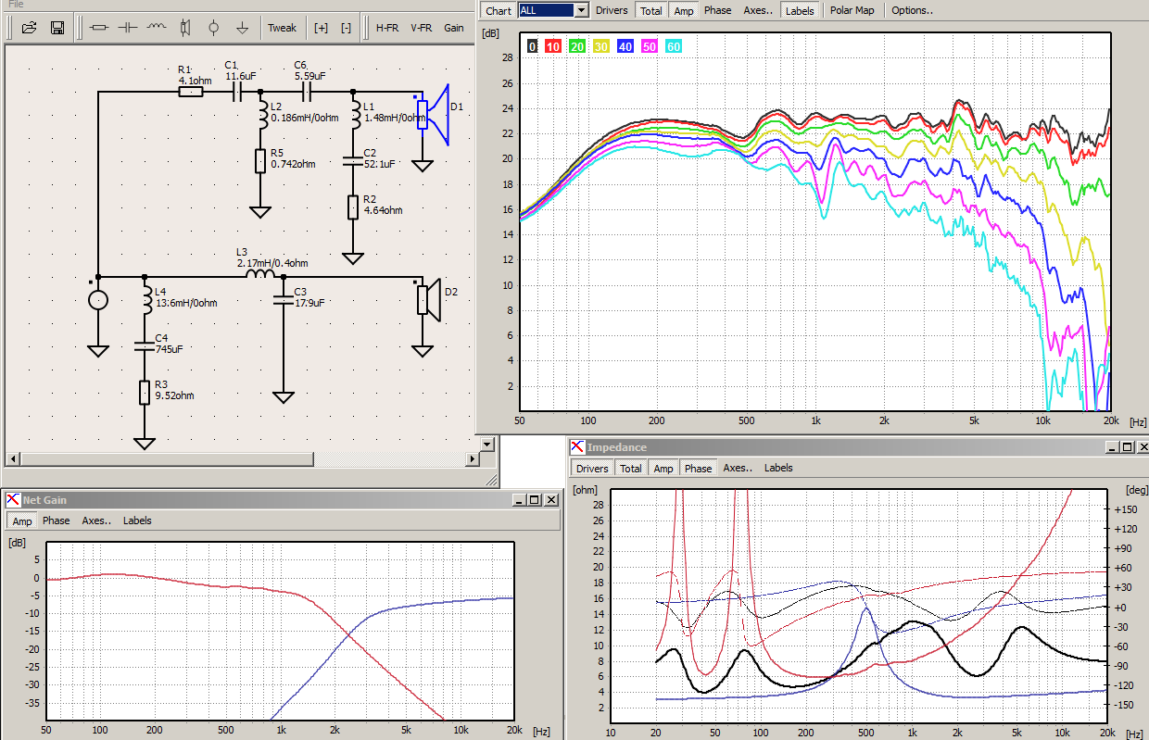Select the capacitor component tool

click(128, 28)
